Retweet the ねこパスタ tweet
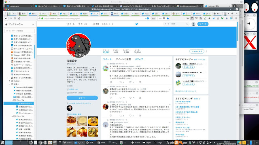Image resolution: width=259 pixels, height=145 pixels. coord(121,82)
